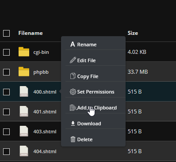This screenshot has height=162, width=176.
Task: Tick the select-all checkbox in header
Action: pos(7,33)
